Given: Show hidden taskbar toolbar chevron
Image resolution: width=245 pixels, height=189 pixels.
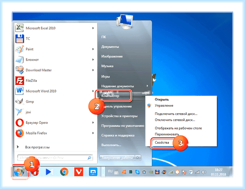Looking at the screenshot, I should pyautogui.click(x=103, y=172).
